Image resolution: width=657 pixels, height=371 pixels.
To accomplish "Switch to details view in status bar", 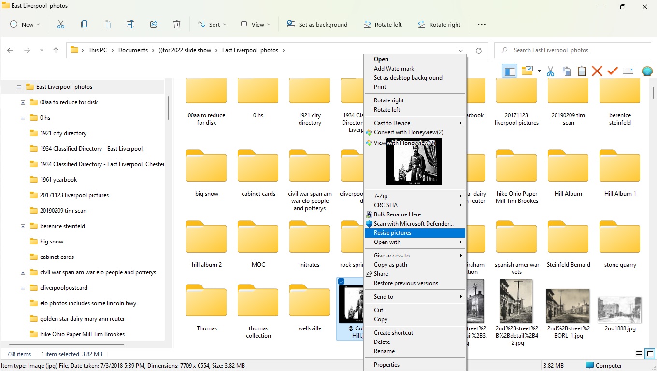I will coord(639,354).
